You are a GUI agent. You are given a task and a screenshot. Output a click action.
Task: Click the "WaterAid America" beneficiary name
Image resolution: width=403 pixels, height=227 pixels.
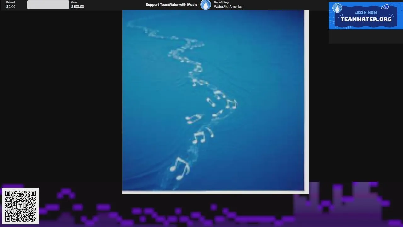click(228, 7)
